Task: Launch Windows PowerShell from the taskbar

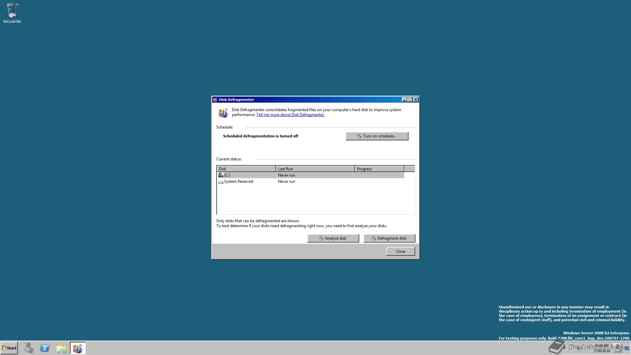Action: (45, 348)
